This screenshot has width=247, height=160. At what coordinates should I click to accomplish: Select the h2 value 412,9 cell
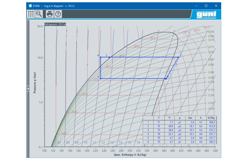click(x=212, y=126)
